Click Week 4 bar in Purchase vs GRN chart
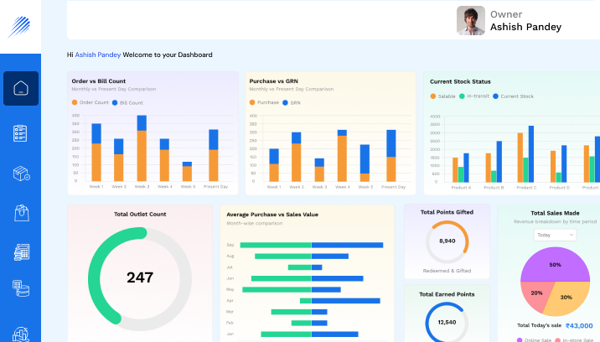Image resolution: width=600 pixels, height=342 pixels. 342,156
